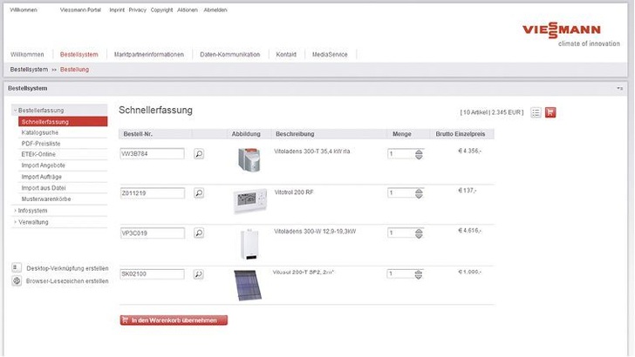Collapse the Bestellsystem panel header arrow
The height and width of the screenshot is (357, 635).
pos(620,88)
